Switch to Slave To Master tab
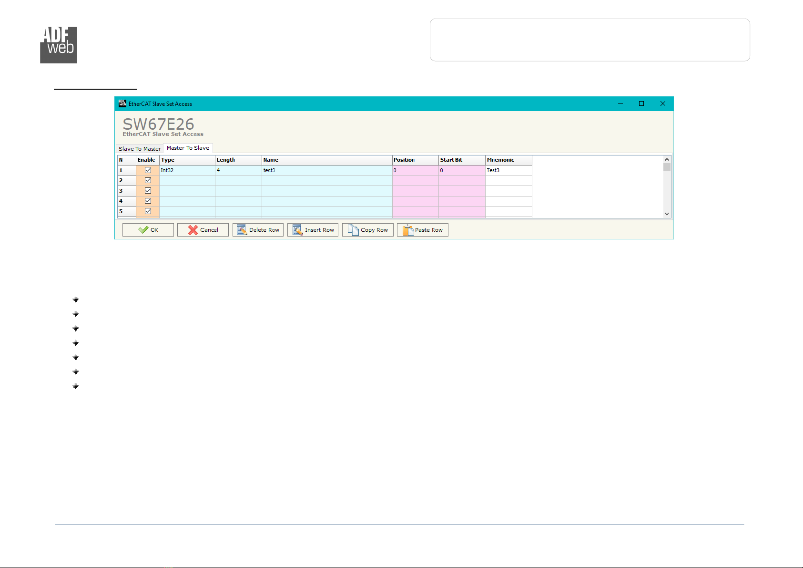This screenshot has width=803, height=568. (140, 149)
